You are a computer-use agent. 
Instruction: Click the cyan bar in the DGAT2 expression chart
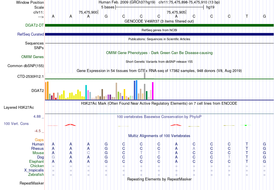(86, 92)
